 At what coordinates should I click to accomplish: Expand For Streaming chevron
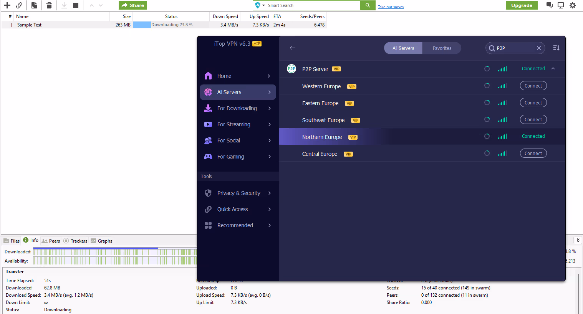pos(270,124)
